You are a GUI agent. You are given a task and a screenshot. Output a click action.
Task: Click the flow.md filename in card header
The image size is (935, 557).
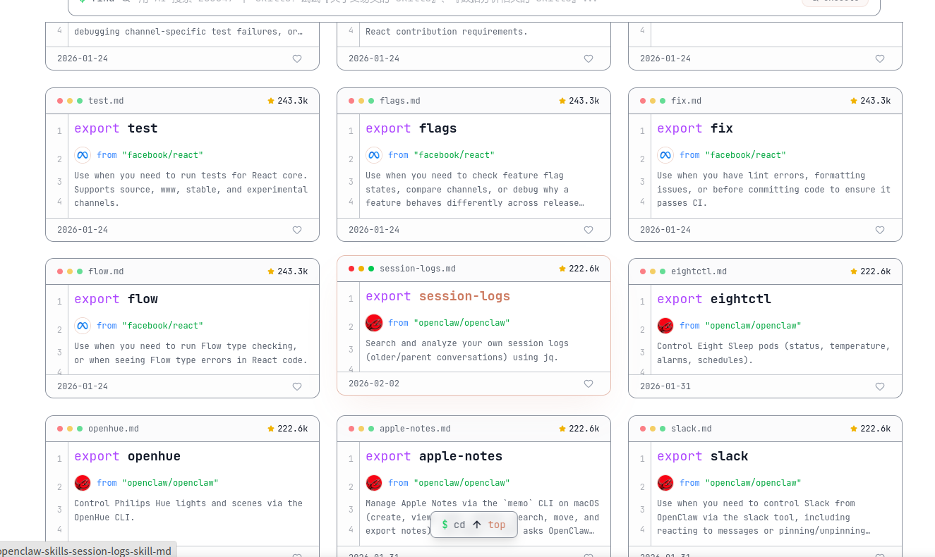[106, 271]
